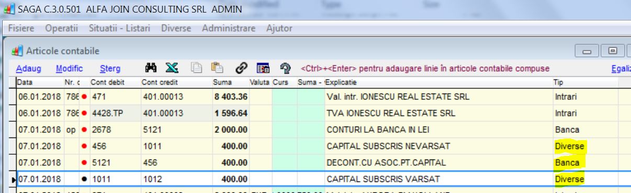Toggle black dot on the 1011 row
This screenshot has width=631, height=193.
click(84, 179)
